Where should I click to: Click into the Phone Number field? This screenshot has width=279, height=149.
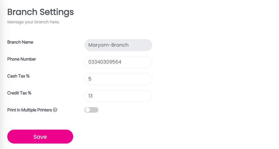tap(118, 62)
